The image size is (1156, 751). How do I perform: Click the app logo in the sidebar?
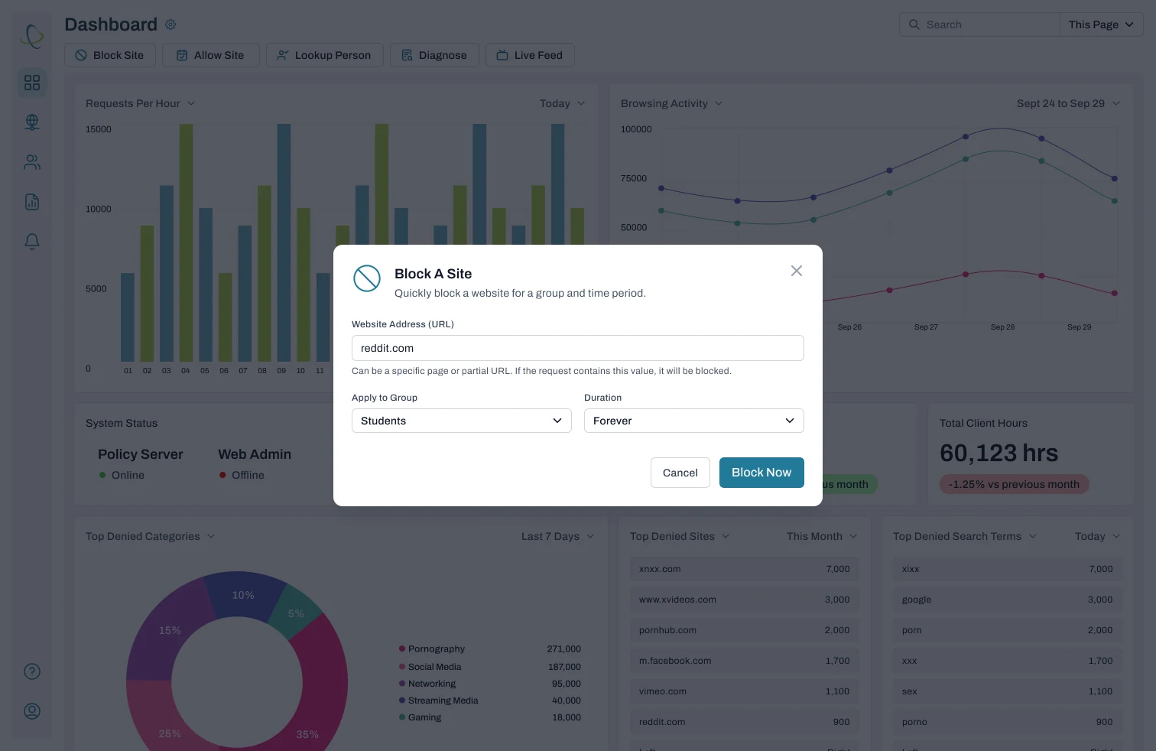32,36
